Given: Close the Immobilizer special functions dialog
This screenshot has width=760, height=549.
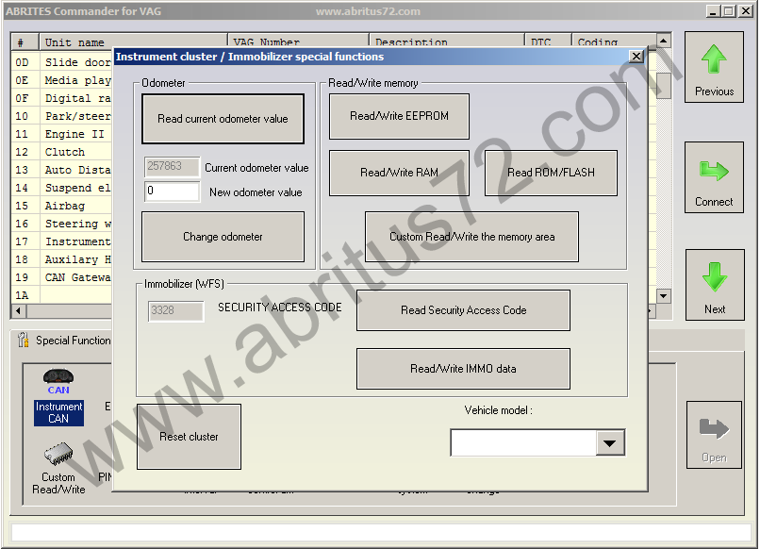Looking at the screenshot, I should (636, 57).
